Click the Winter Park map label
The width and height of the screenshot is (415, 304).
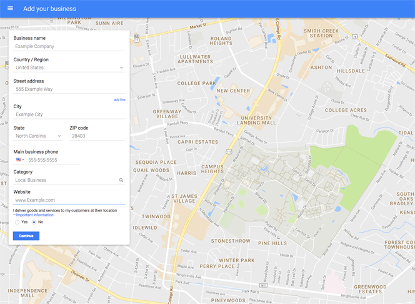point(237,260)
